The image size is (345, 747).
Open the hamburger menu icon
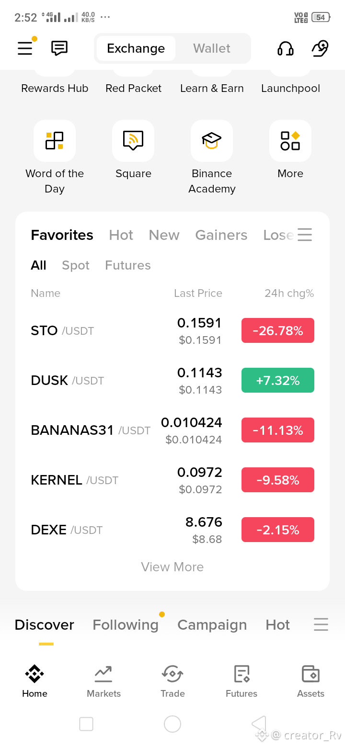25,48
